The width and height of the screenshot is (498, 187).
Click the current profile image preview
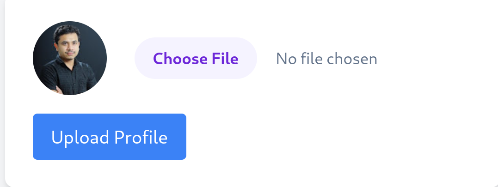70,58
